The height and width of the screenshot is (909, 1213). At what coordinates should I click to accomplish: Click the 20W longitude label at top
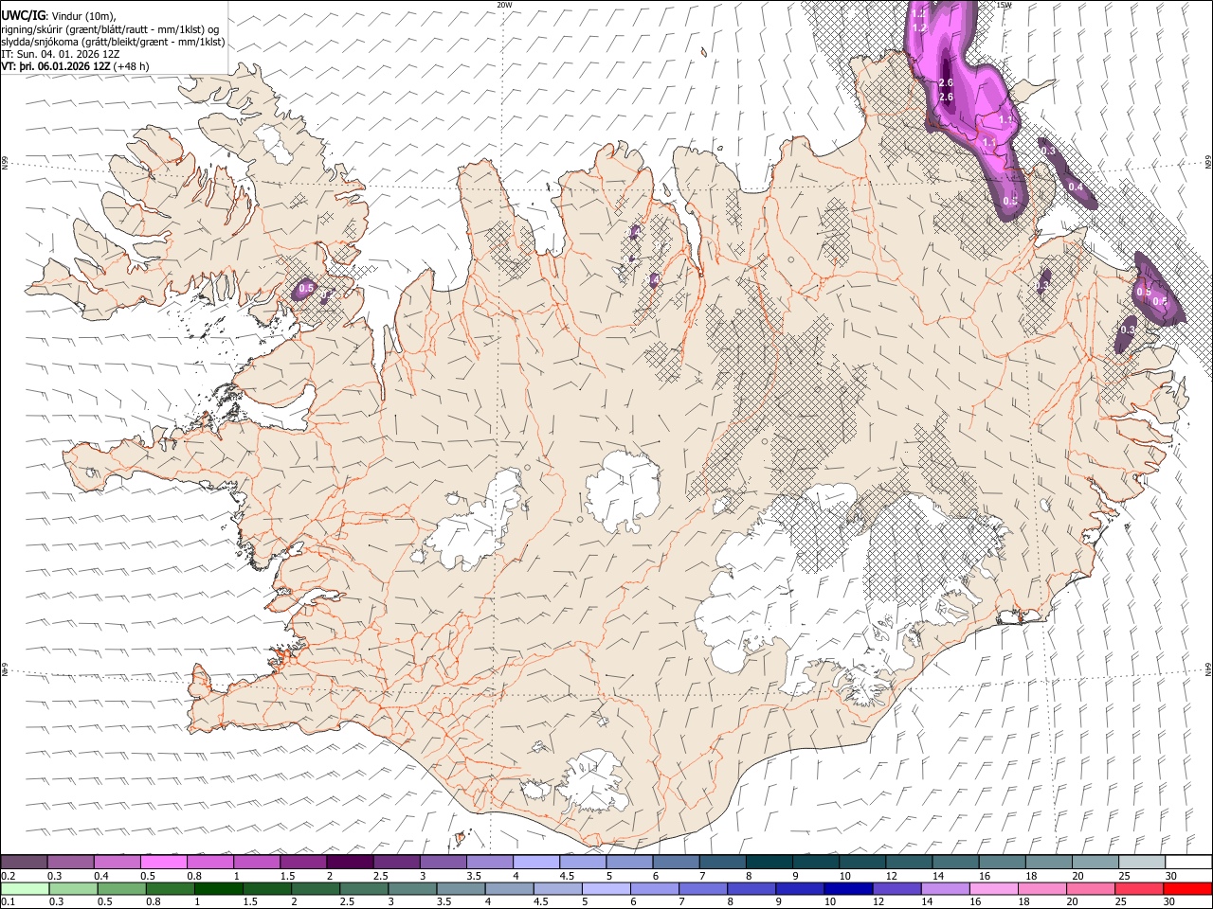504,5
